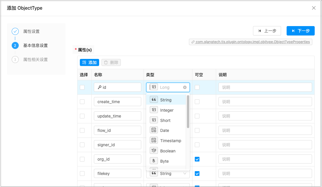Screen dimensions: 322x187
Task: Click the 删除 button
Action: click(x=111, y=62)
